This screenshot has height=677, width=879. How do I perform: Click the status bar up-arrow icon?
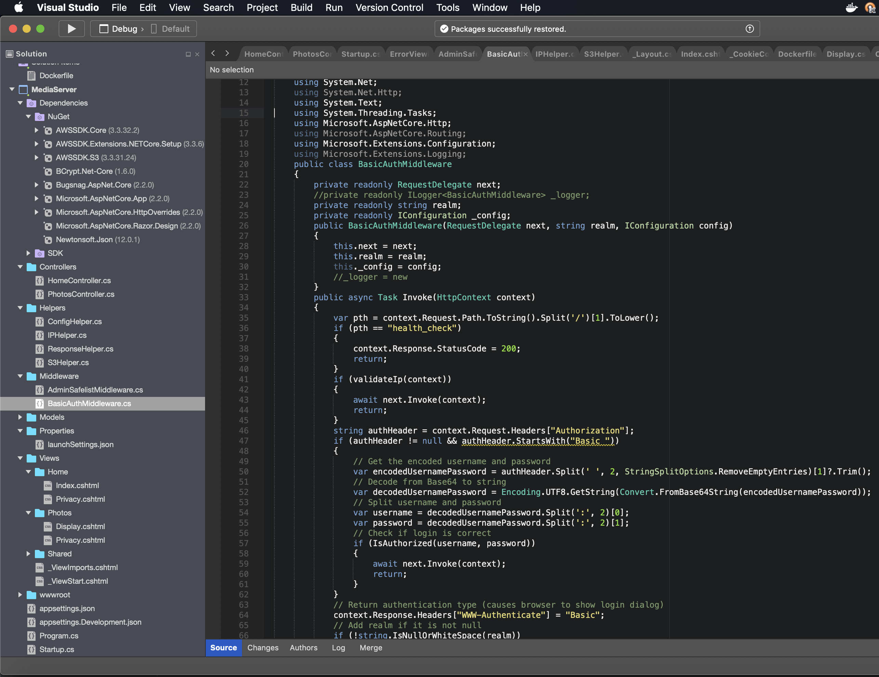pyautogui.click(x=749, y=29)
